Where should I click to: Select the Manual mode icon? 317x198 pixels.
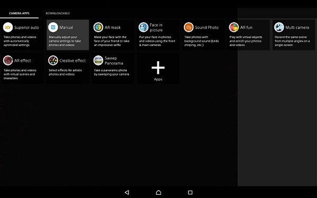click(x=53, y=27)
